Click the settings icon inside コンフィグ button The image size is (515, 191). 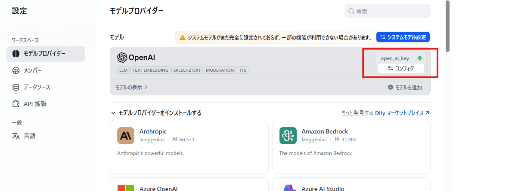point(390,69)
